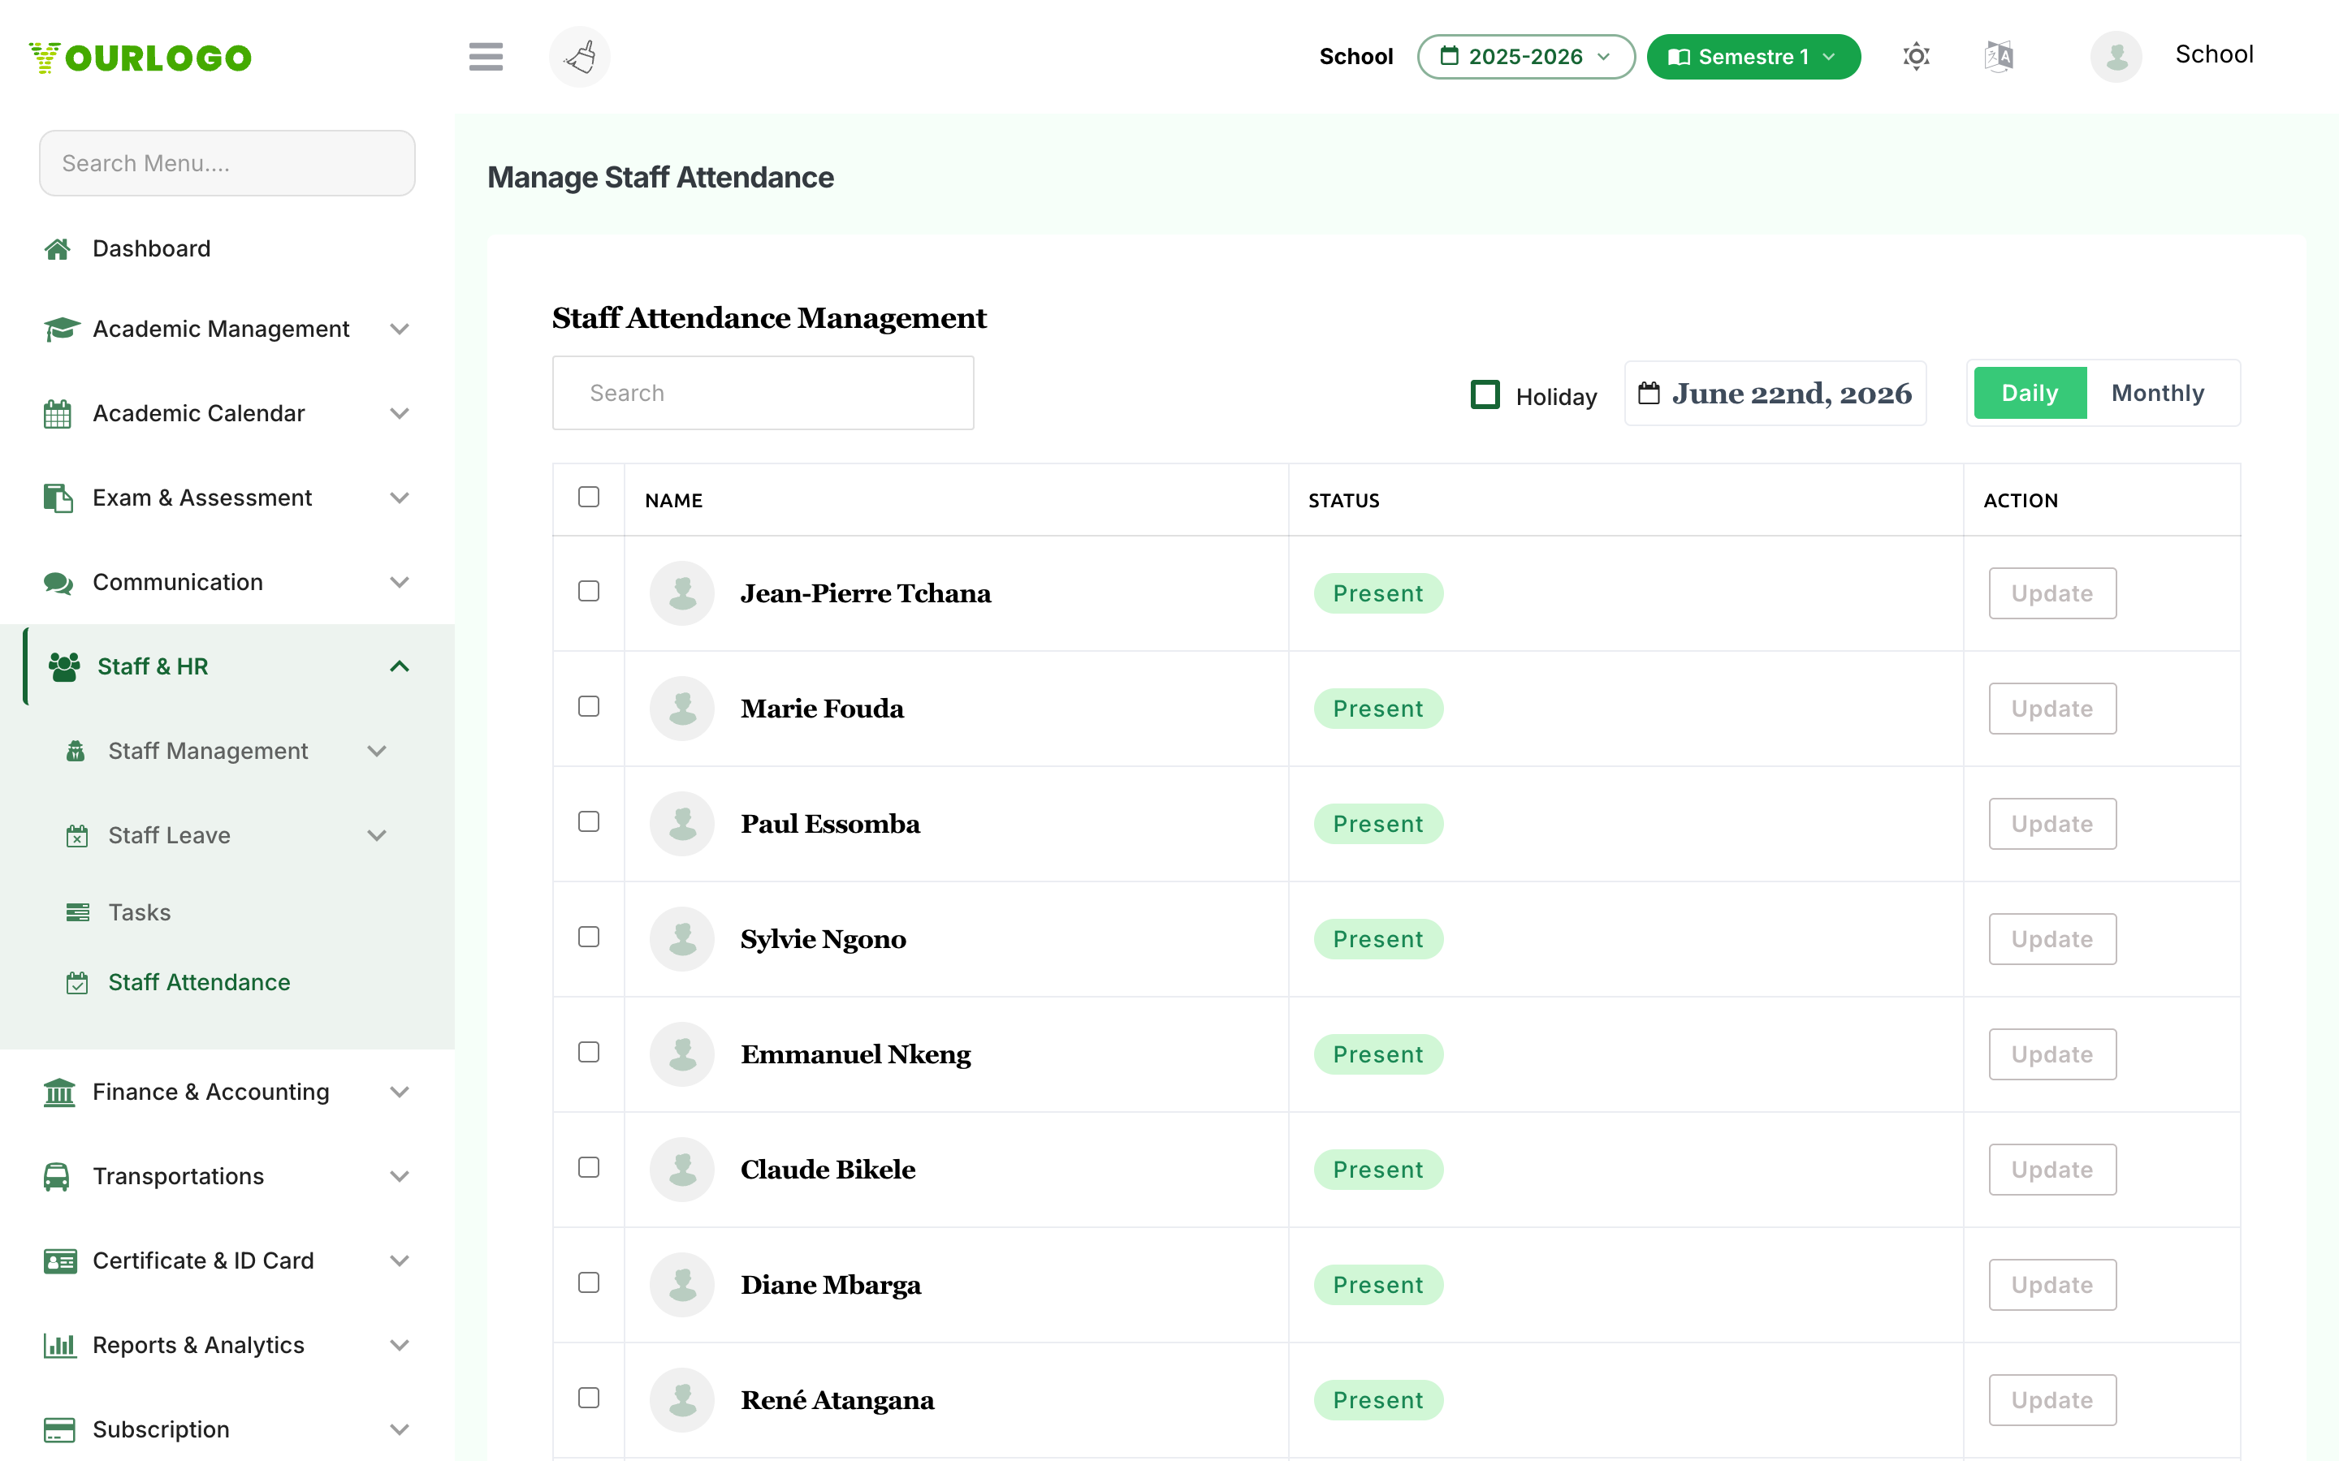Click the Tasks list icon
The height and width of the screenshot is (1461, 2339).
77,912
